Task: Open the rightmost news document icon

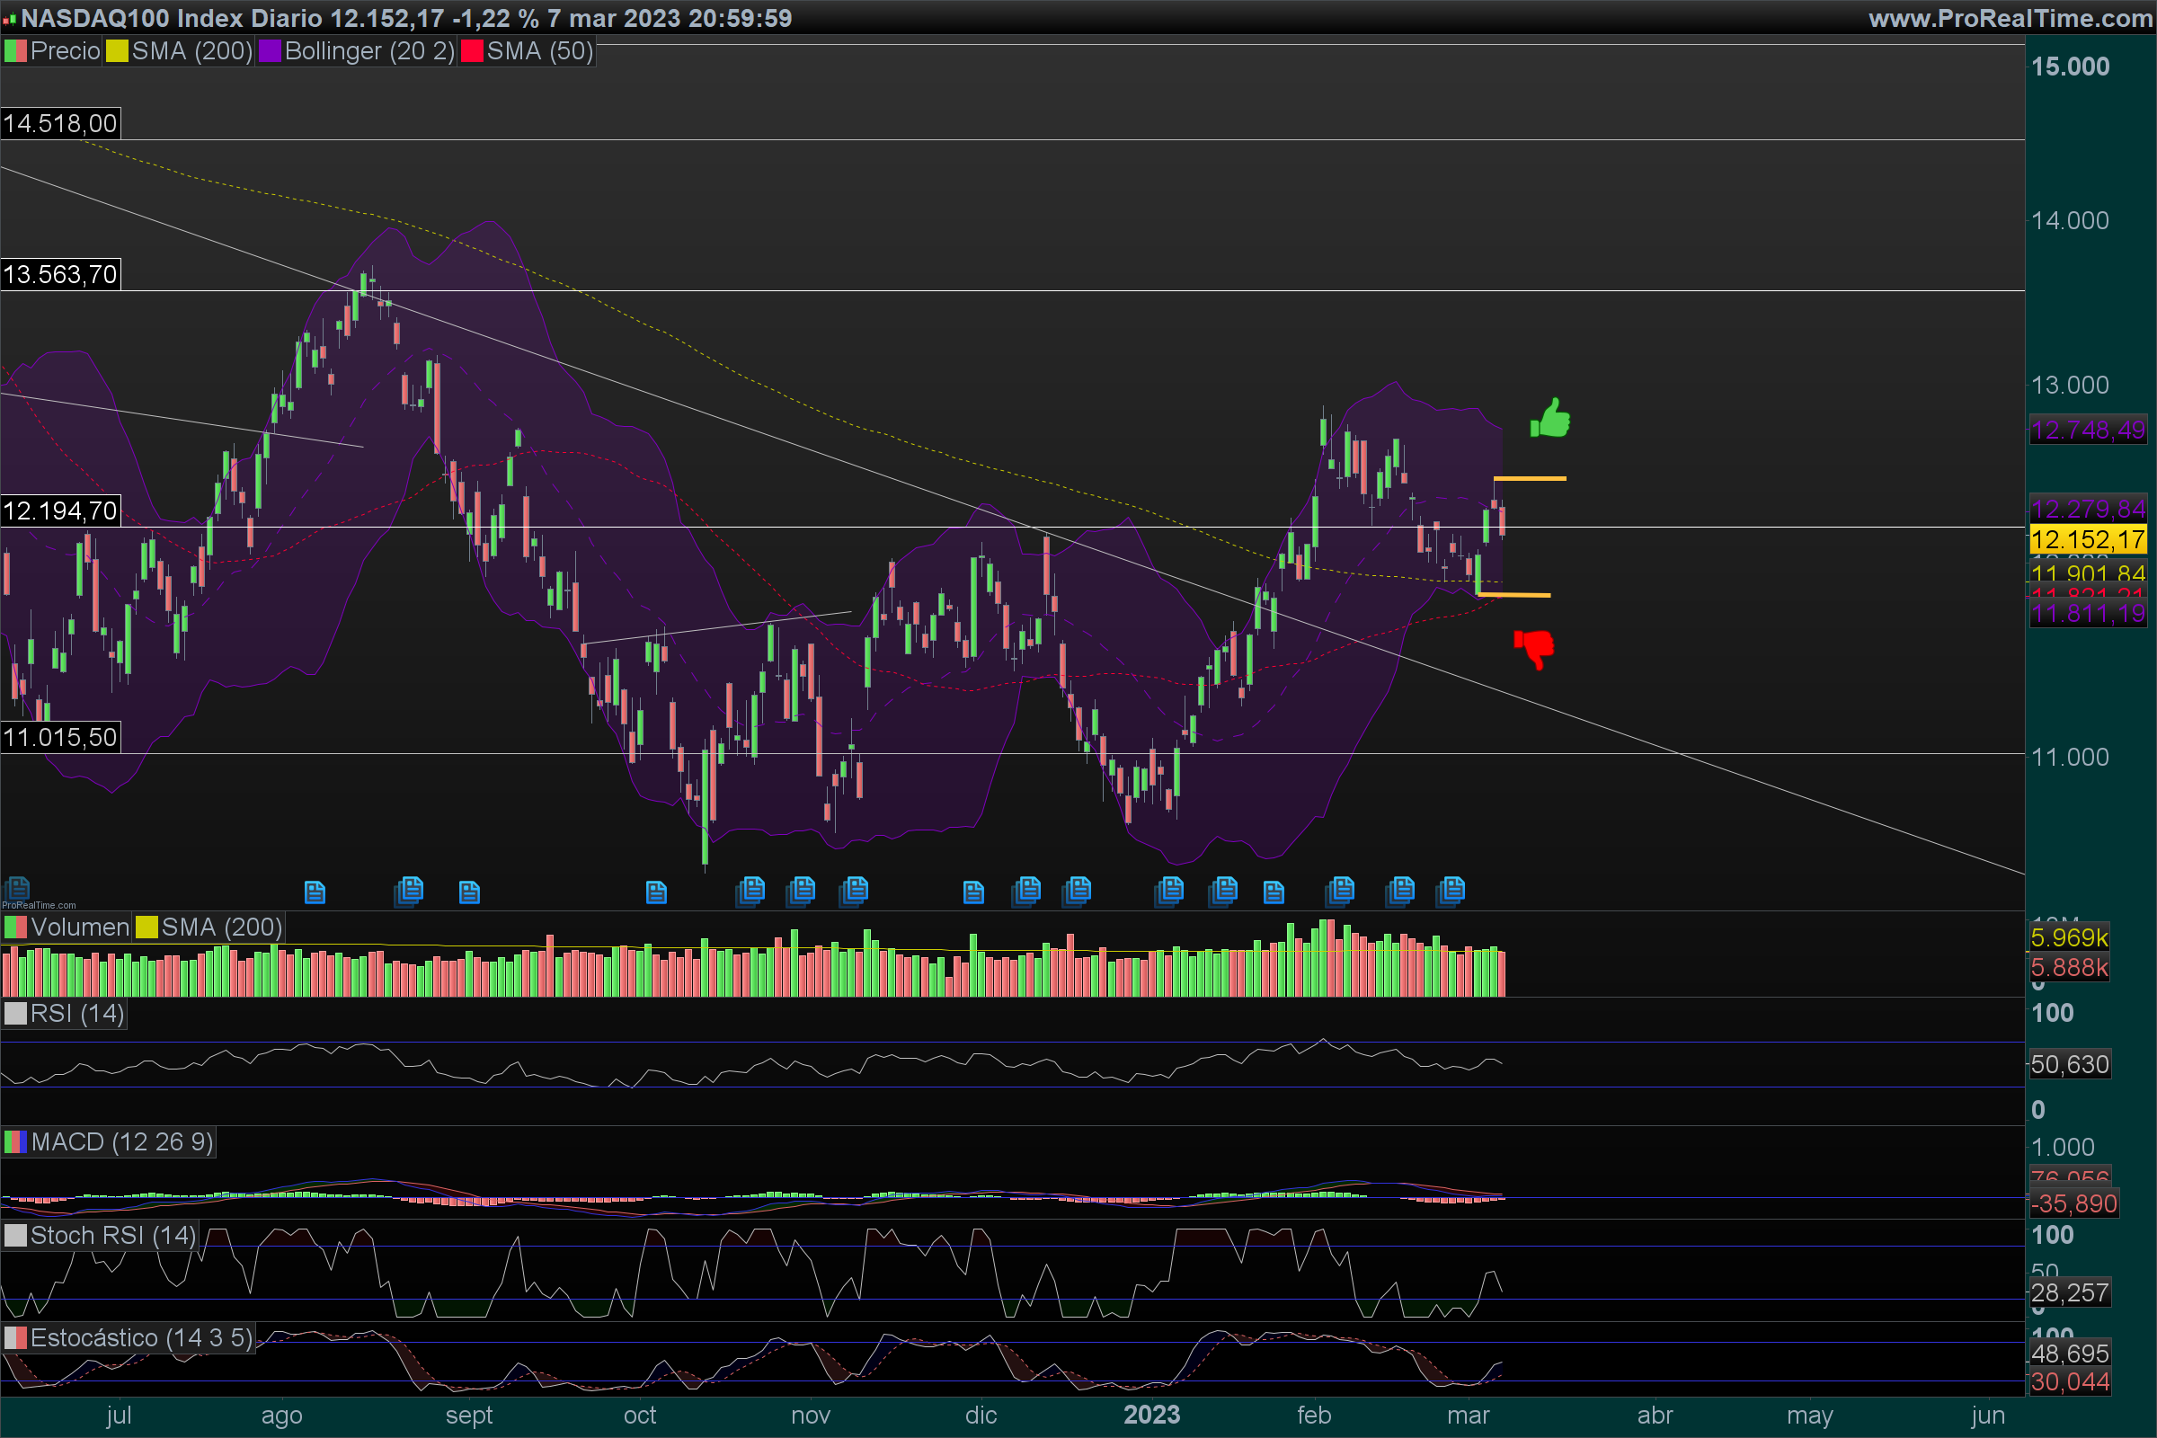Action: tap(1452, 890)
